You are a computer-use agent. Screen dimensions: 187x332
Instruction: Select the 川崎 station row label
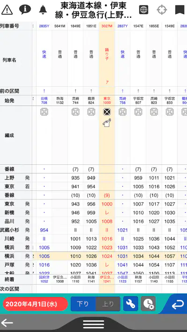pyautogui.click(x=9, y=239)
